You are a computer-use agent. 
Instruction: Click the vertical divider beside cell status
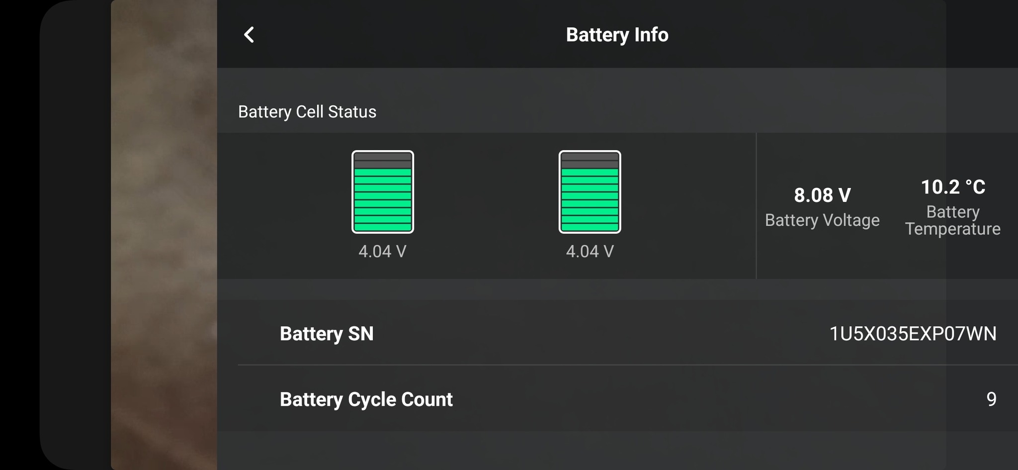pos(756,205)
